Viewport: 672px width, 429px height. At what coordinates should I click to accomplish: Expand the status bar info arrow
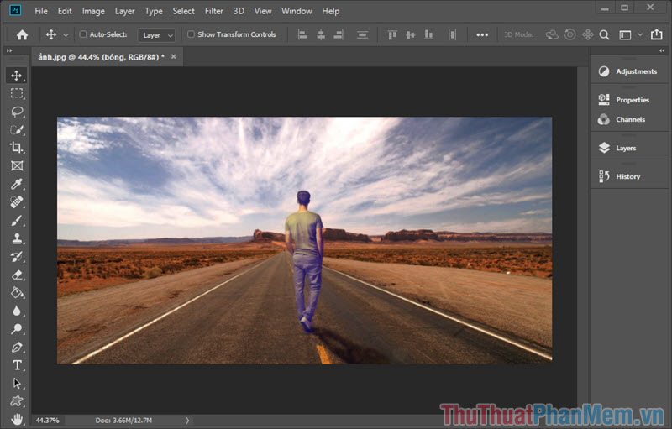point(187,421)
